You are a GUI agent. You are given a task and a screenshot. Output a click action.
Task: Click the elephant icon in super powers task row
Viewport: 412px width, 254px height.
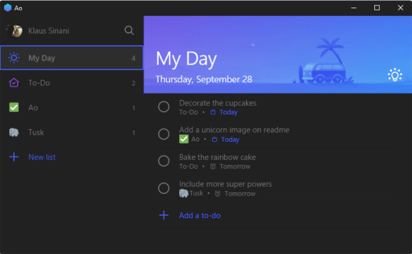(x=183, y=193)
